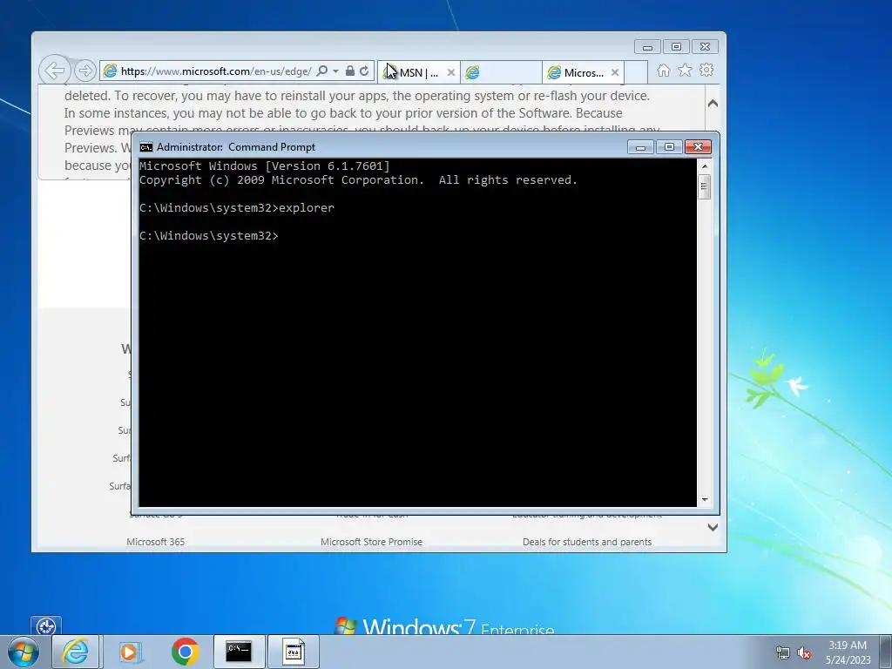This screenshot has width=892, height=669.
Task: Click the search magnifier in address bar
Action: (x=322, y=71)
